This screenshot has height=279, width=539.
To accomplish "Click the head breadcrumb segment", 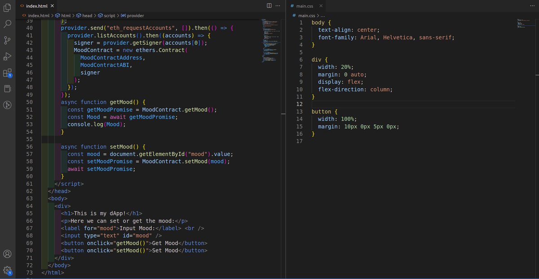I will pyautogui.click(x=84, y=15).
